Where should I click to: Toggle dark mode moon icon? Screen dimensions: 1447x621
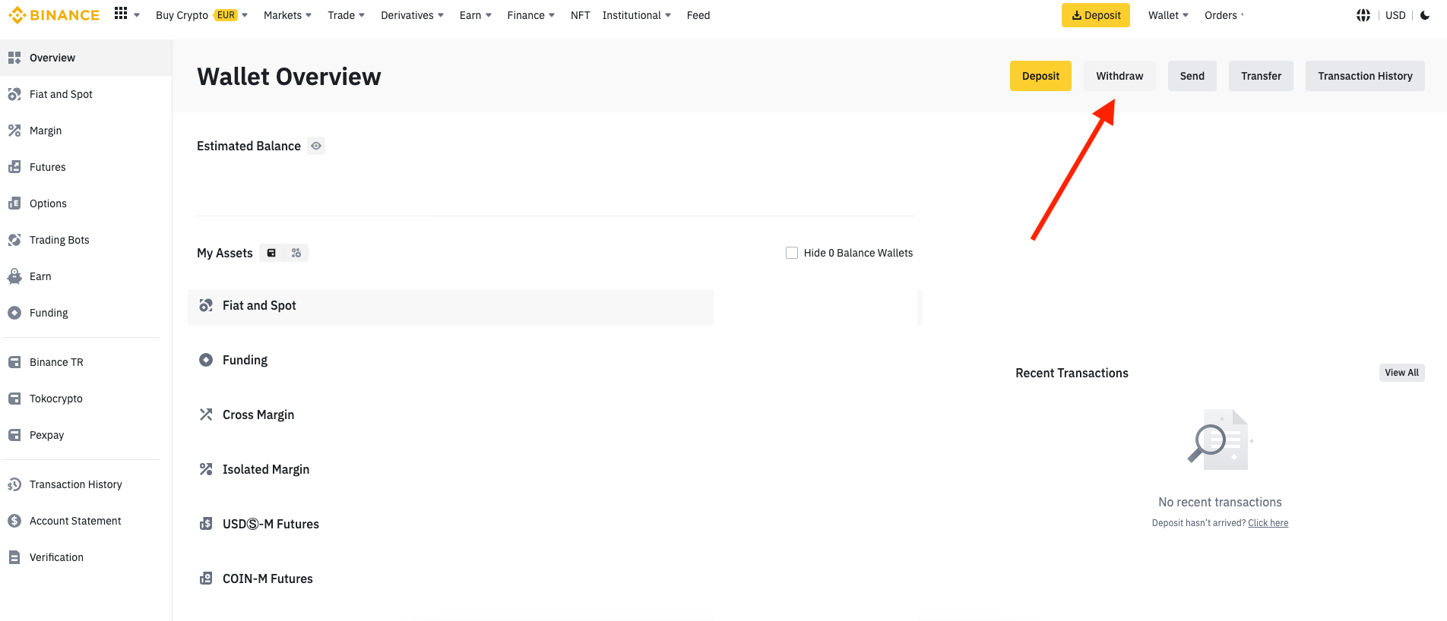[1425, 15]
